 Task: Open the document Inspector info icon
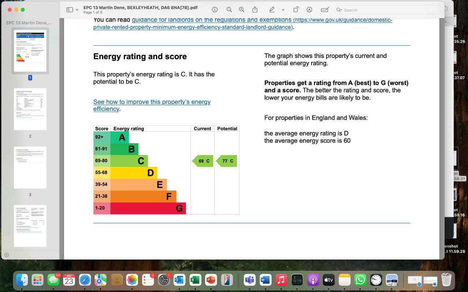click(215, 10)
